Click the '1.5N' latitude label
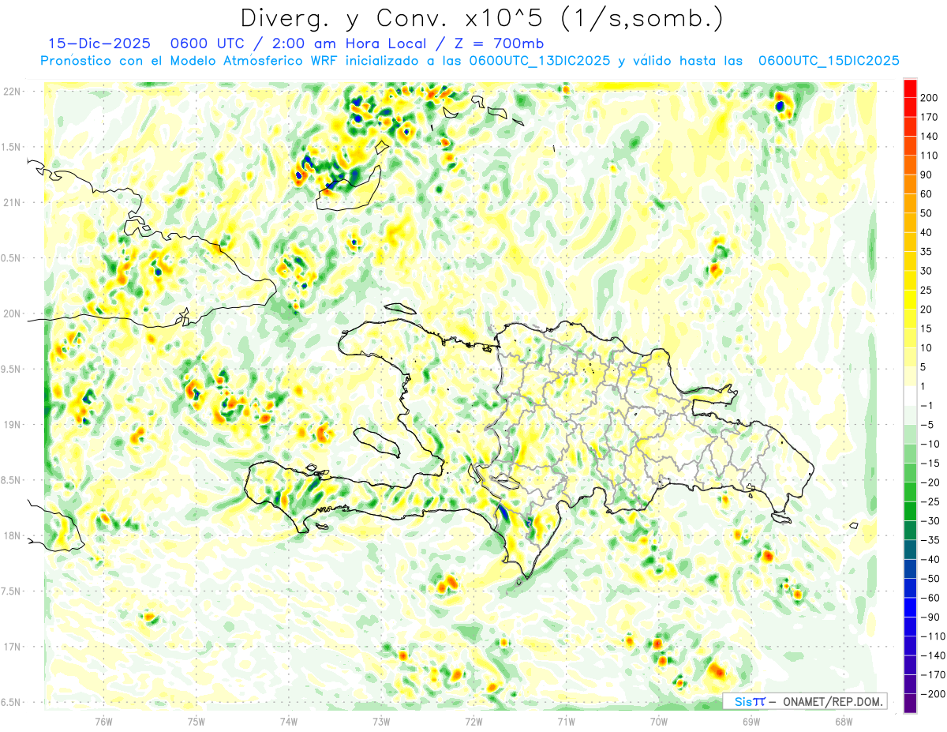The image size is (947, 732). pos(13,147)
